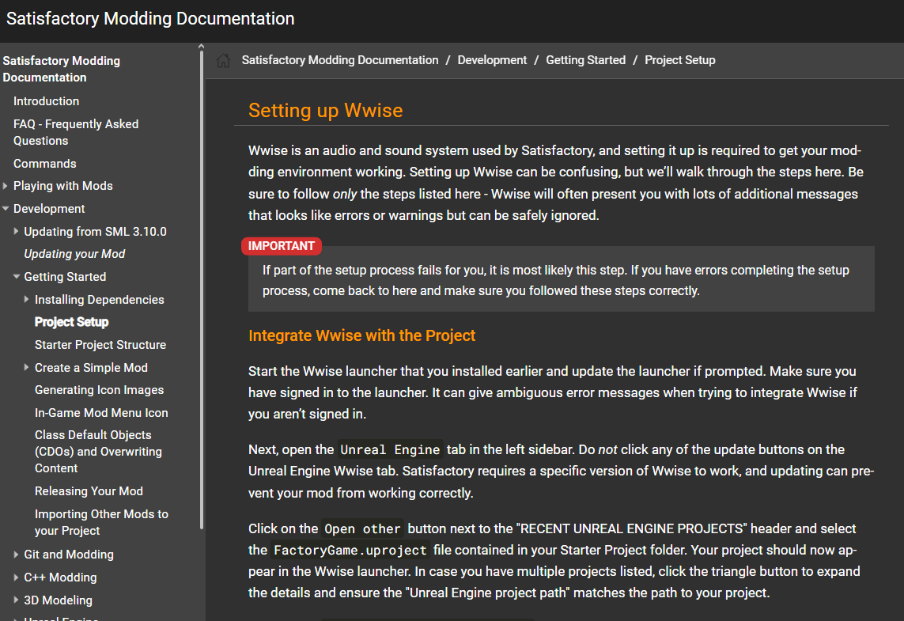Open Releasing Your Mod page

89,491
